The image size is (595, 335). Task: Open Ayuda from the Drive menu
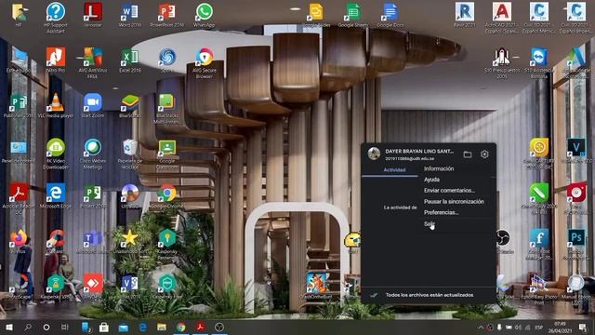(431, 180)
